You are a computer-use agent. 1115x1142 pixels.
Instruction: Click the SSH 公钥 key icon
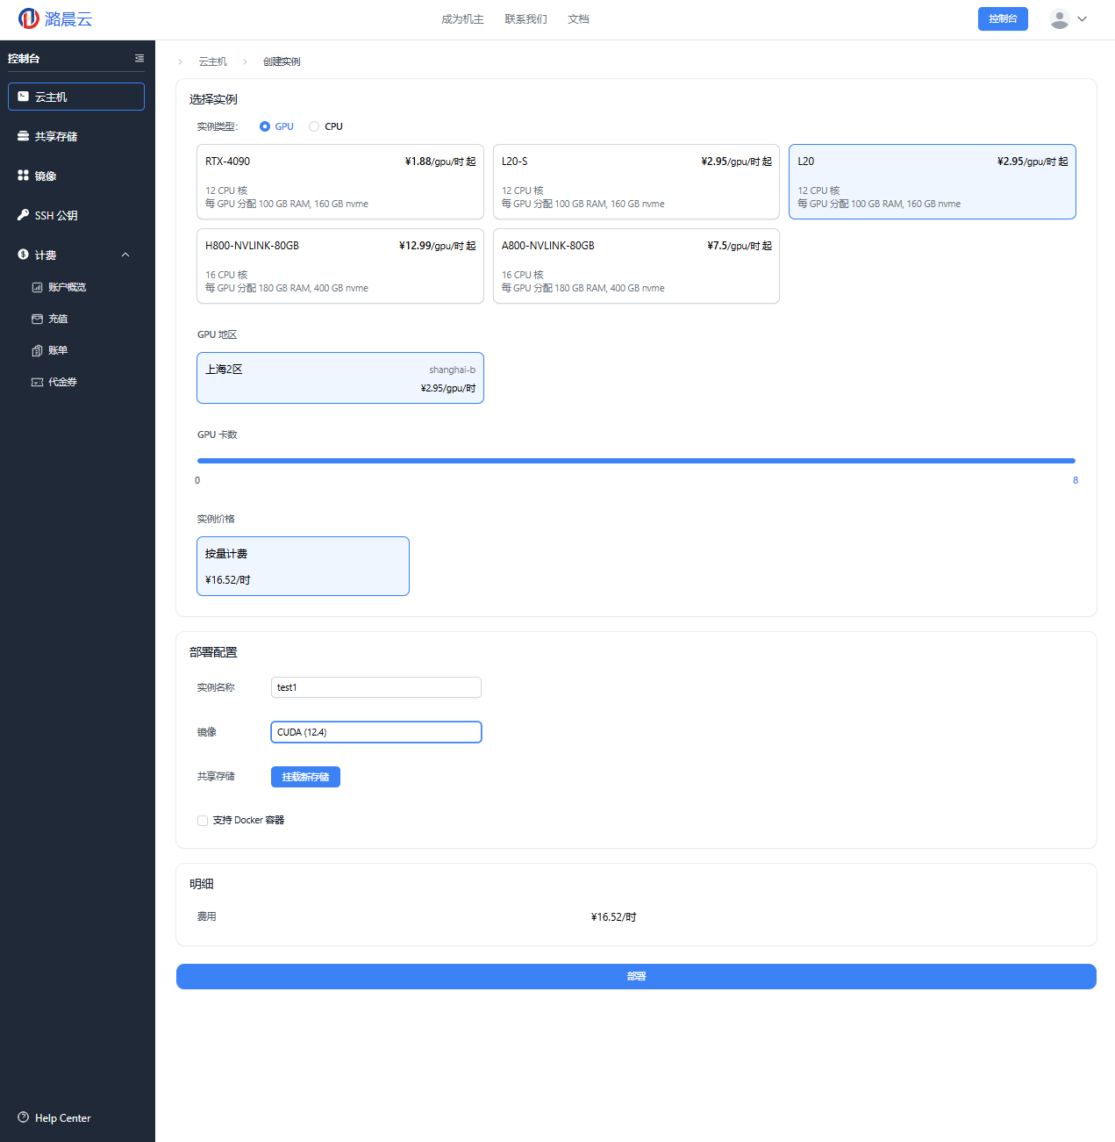pos(24,215)
